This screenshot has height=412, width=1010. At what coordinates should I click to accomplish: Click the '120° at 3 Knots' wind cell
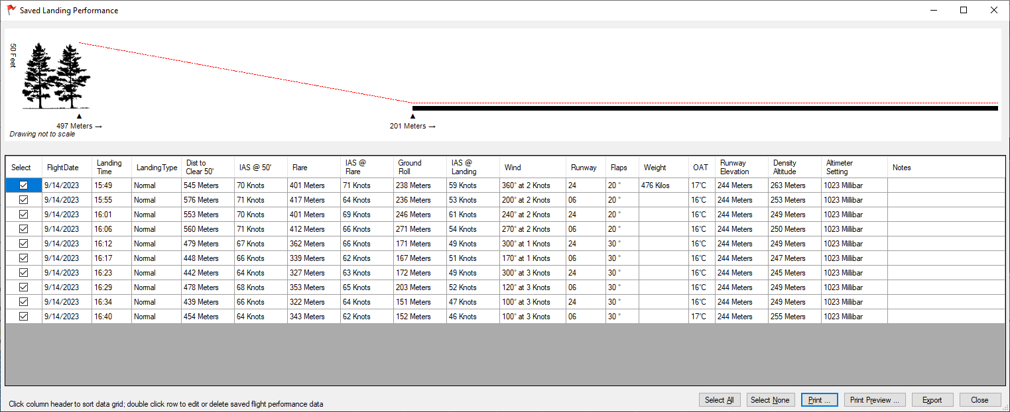coord(533,287)
